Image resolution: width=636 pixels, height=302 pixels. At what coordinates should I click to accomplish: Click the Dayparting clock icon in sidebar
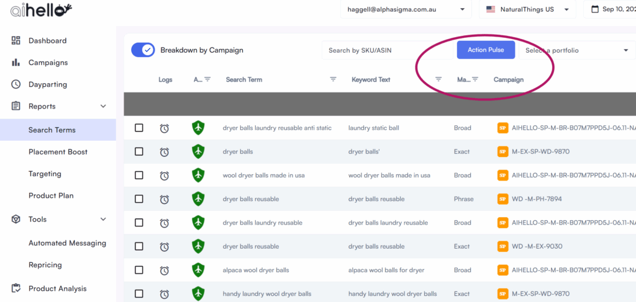pyautogui.click(x=16, y=84)
